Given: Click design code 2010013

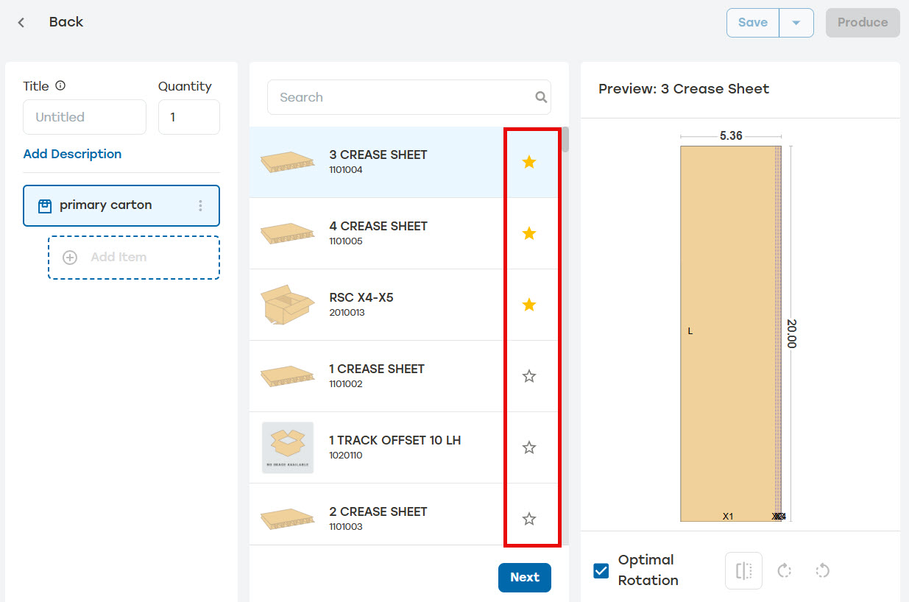Looking at the screenshot, I should click(x=347, y=313).
